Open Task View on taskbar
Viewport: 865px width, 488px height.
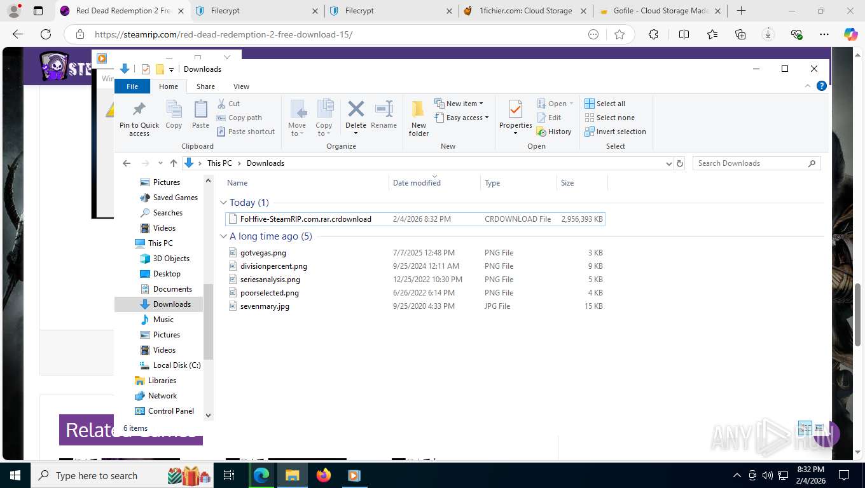pyautogui.click(x=230, y=475)
